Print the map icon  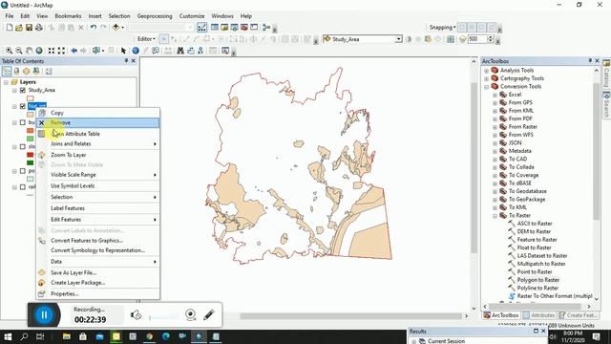coord(38,28)
